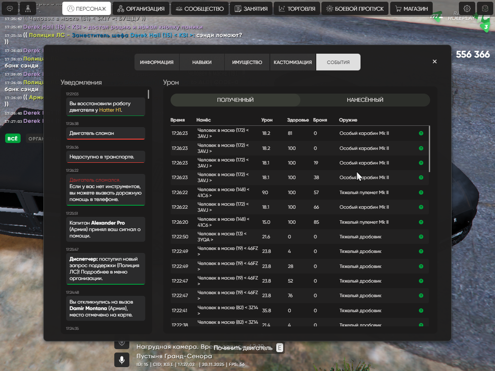Click green icon on first Тяжелый пулемет row
Viewport: 495px width, 371px height.
[x=421, y=192]
